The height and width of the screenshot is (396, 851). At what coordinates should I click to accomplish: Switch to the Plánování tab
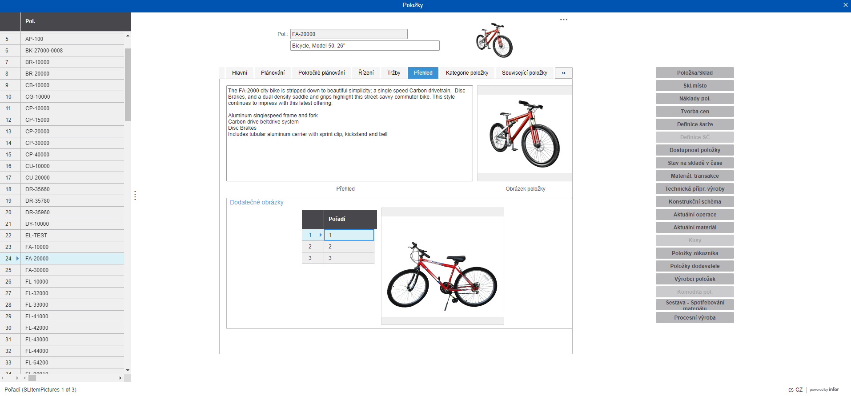pyautogui.click(x=273, y=73)
